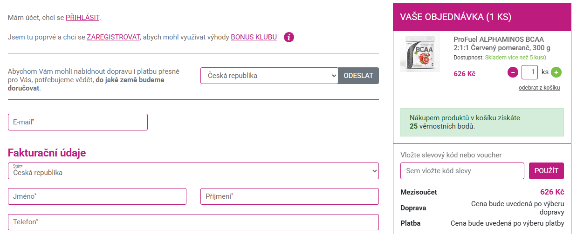Click the discount code input box
Image resolution: width=577 pixels, height=234 pixels.
pyautogui.click(x=462, y=171)
